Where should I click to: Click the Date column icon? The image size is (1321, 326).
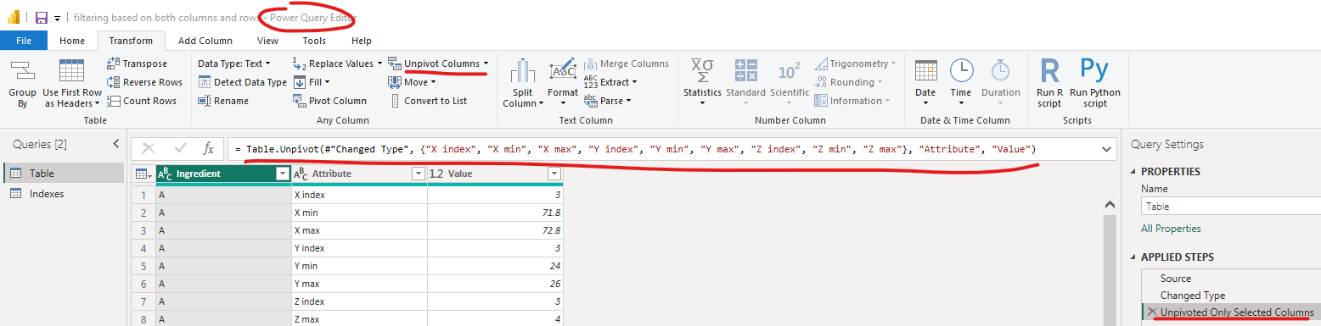925,71
